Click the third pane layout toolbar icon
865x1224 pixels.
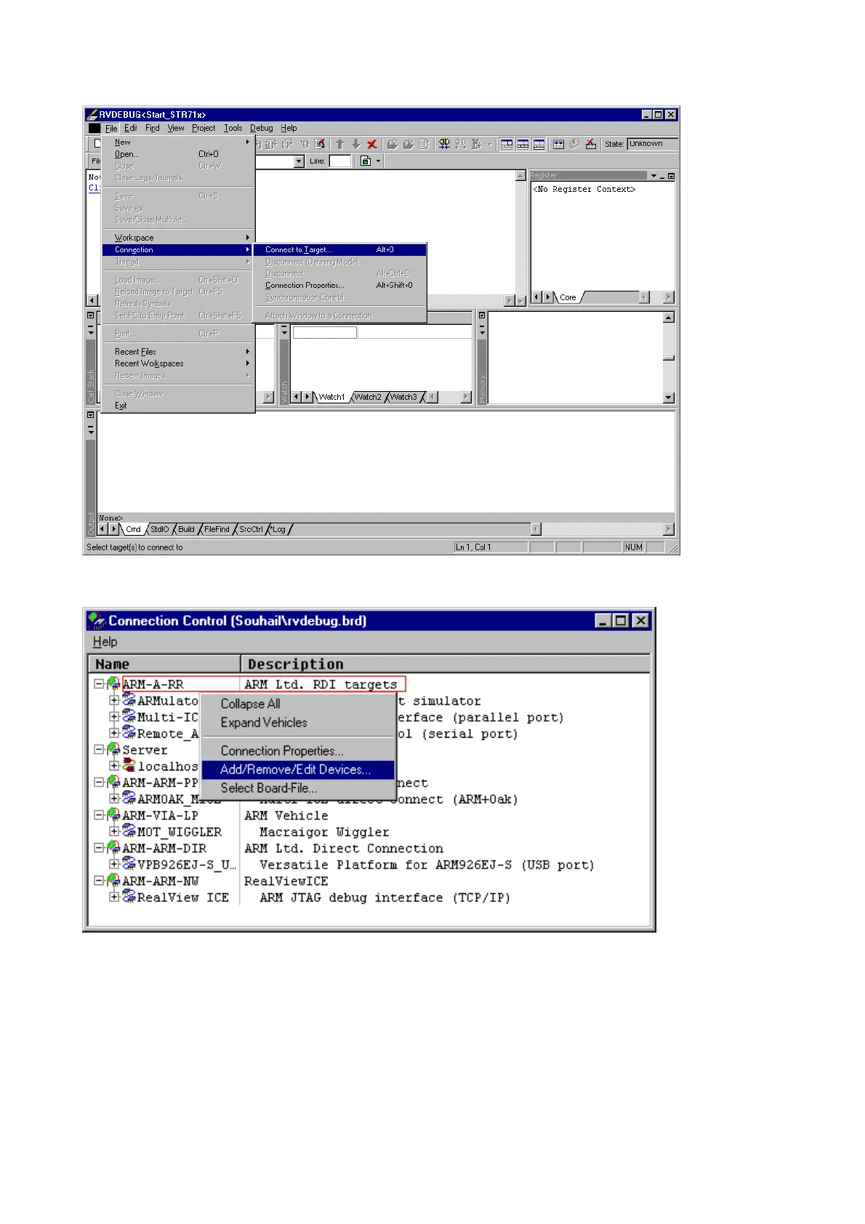[x=539, y=144]
